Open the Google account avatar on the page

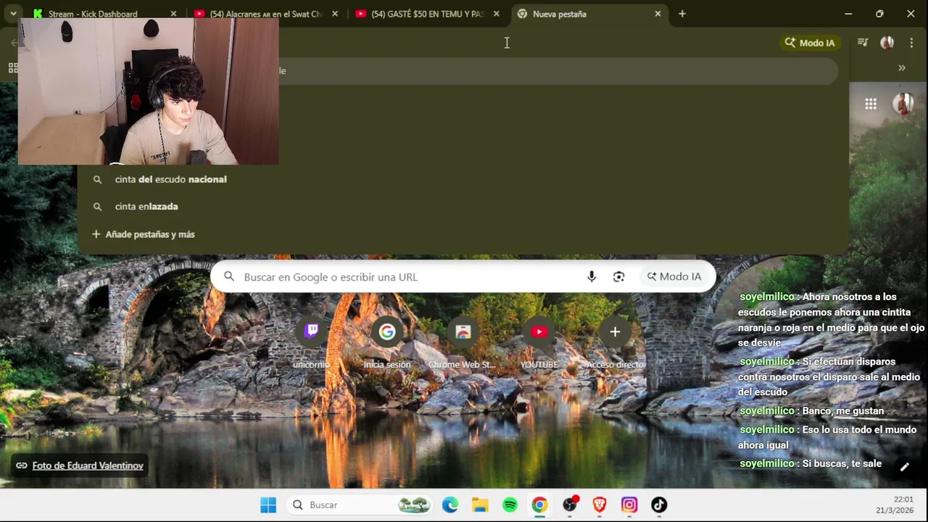(903, 104)
